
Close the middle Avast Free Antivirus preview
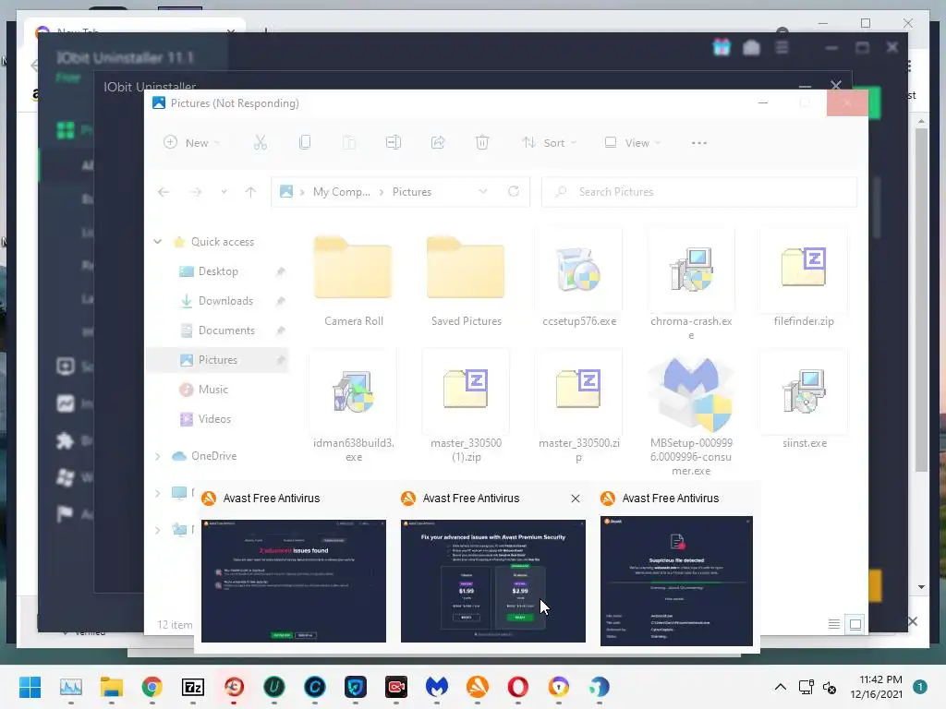tap(576, 499)
